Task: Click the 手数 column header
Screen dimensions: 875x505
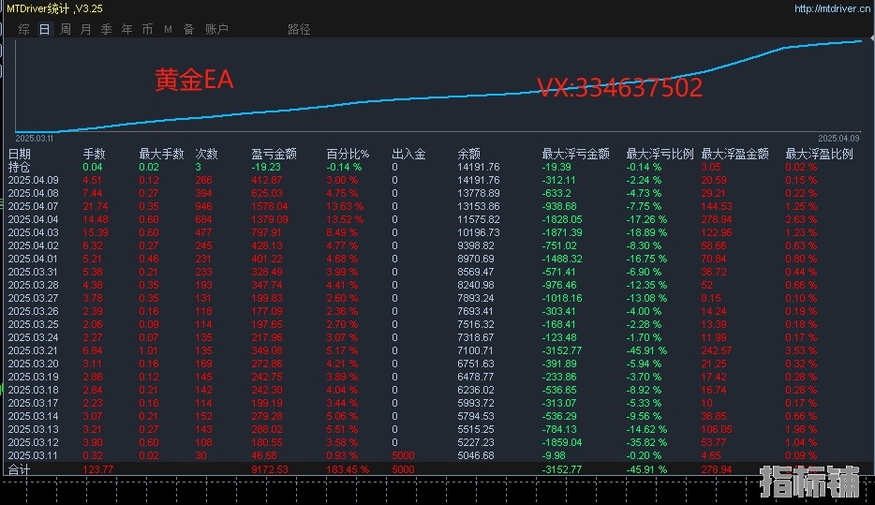Action: coord(95,154)
